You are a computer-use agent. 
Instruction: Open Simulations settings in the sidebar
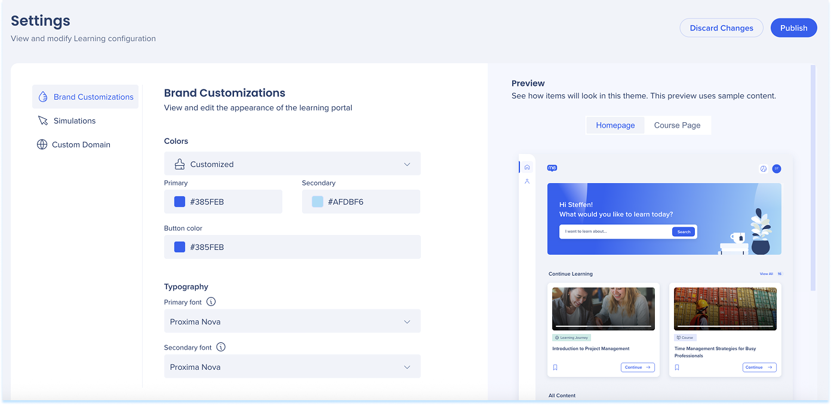(75, 120)
